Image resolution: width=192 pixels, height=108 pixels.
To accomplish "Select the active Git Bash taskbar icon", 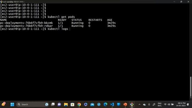I will [x=132, y=104].
